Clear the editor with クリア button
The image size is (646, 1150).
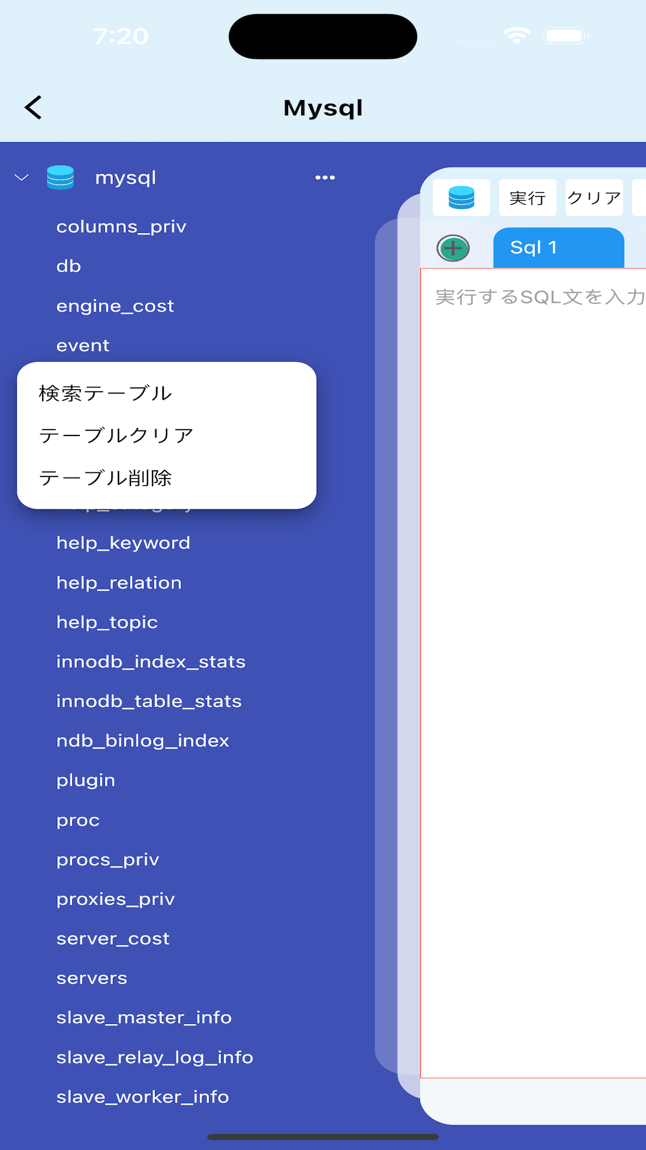594,197
